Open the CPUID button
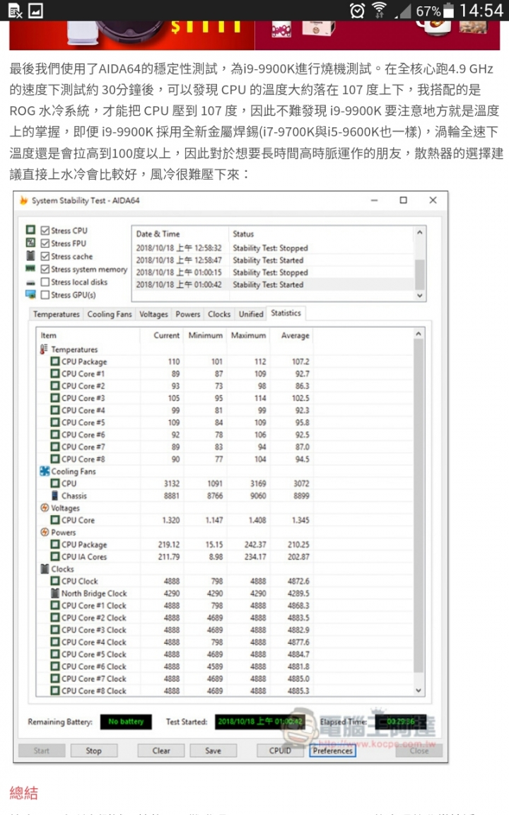The image size is (509, 815). click(280, 751)
